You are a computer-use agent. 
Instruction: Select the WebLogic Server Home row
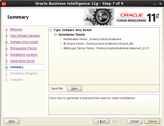pyautogui.click(x=106, y=48)
